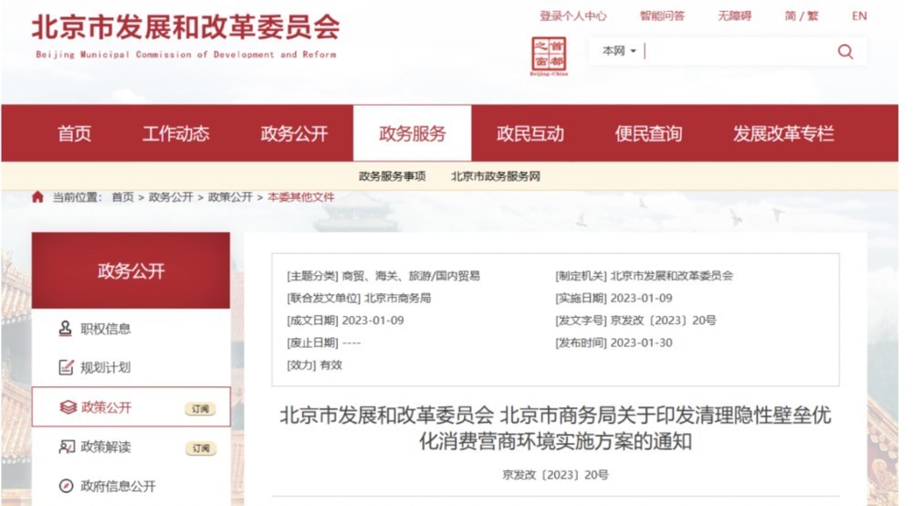The height and width of the screenshot is (506, 913).
Task: Select the 政务服务 navigation tab
Action: coord(413,134)
